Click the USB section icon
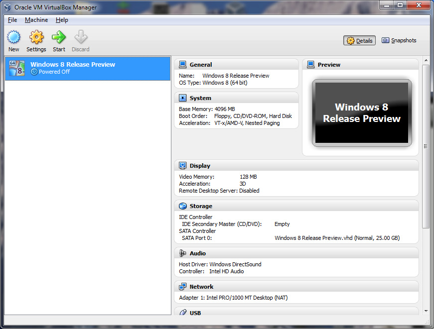This screenshot has height=329, width=434. point(183,313)
